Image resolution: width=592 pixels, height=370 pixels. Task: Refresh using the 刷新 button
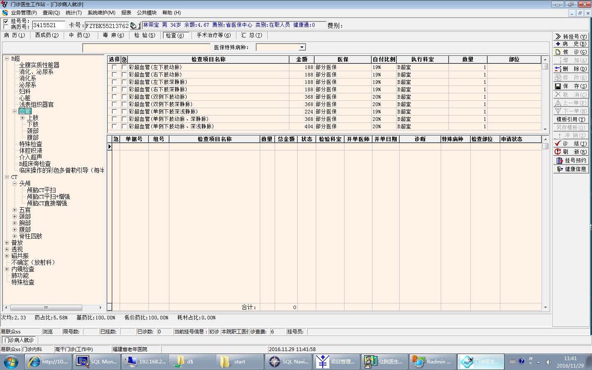tap(571, 152)
